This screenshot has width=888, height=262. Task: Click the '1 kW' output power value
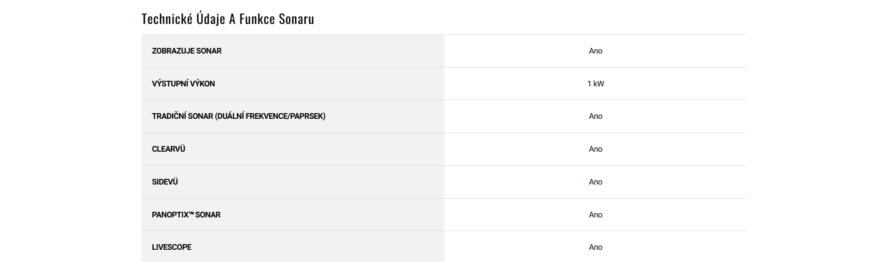(595, 84)
